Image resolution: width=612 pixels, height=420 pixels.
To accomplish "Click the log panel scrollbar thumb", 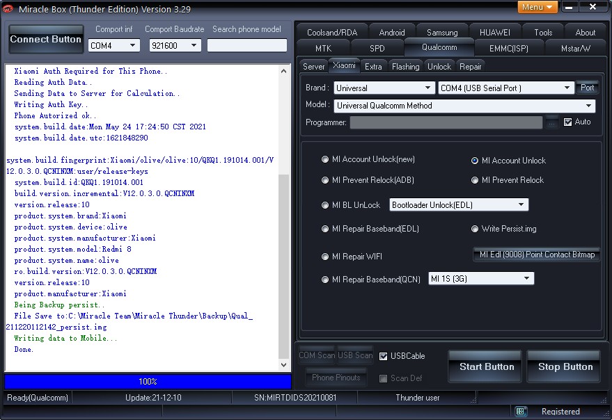I will 284,266.
